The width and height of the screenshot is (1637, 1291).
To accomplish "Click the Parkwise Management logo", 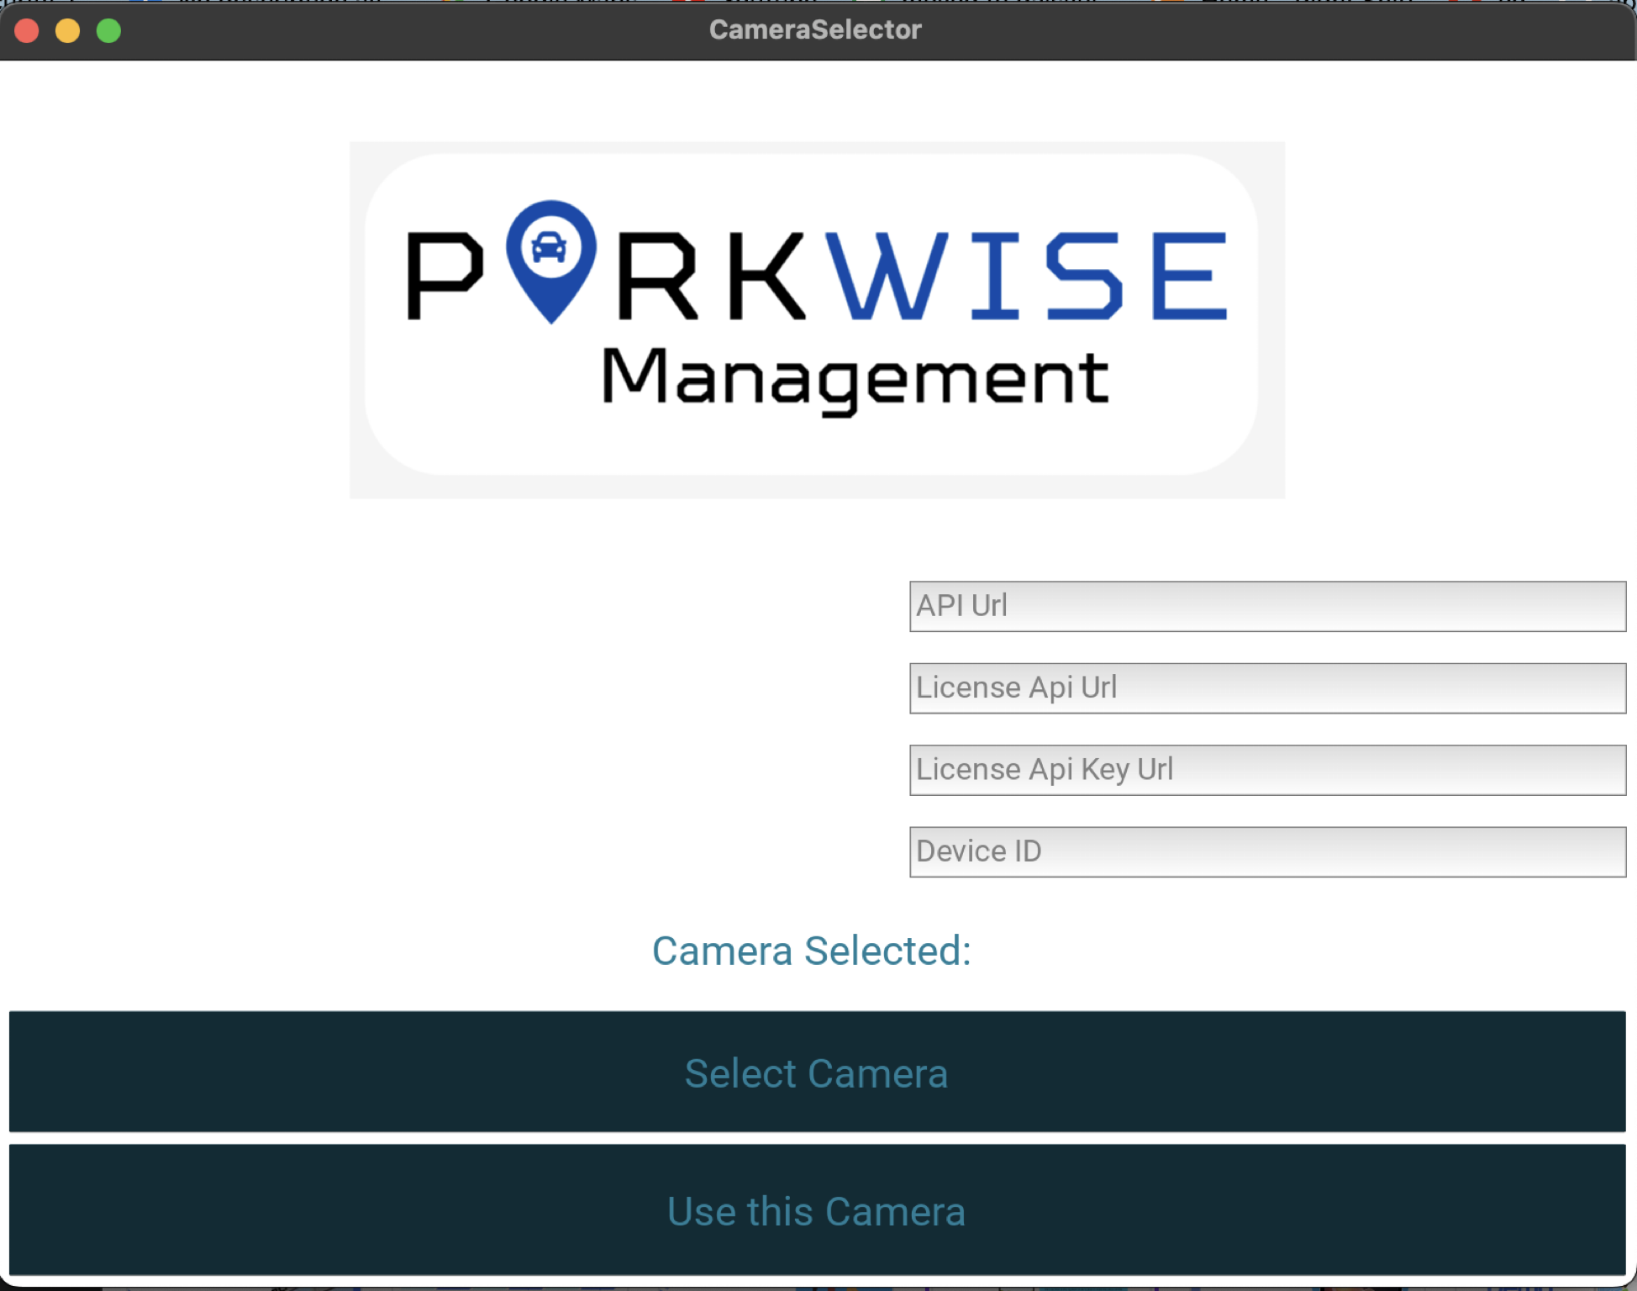I will click(817, 319).
